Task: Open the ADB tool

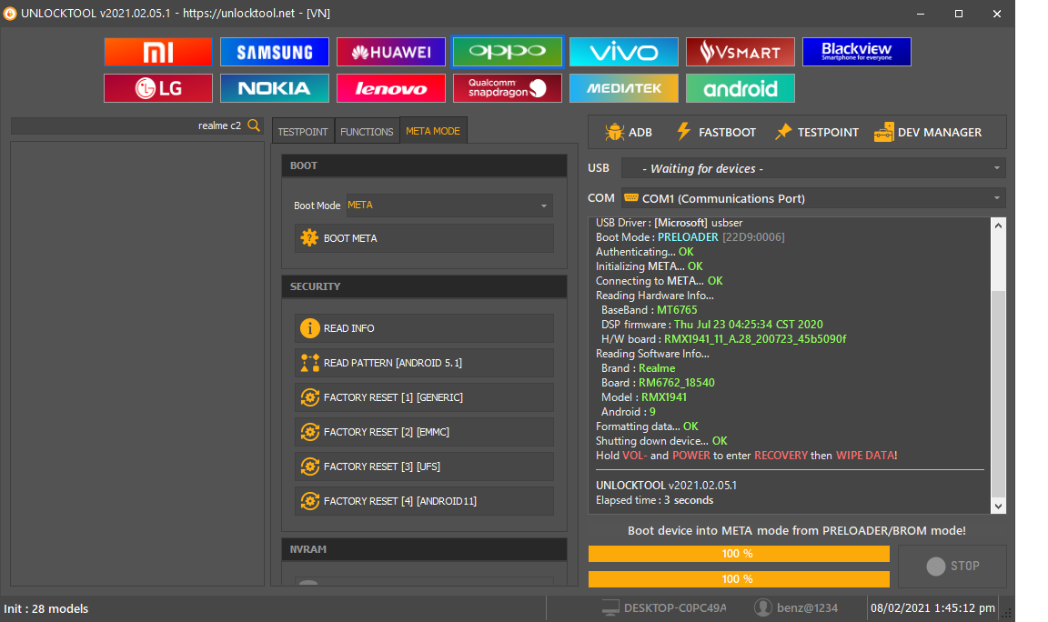Action: coord(629,132)
